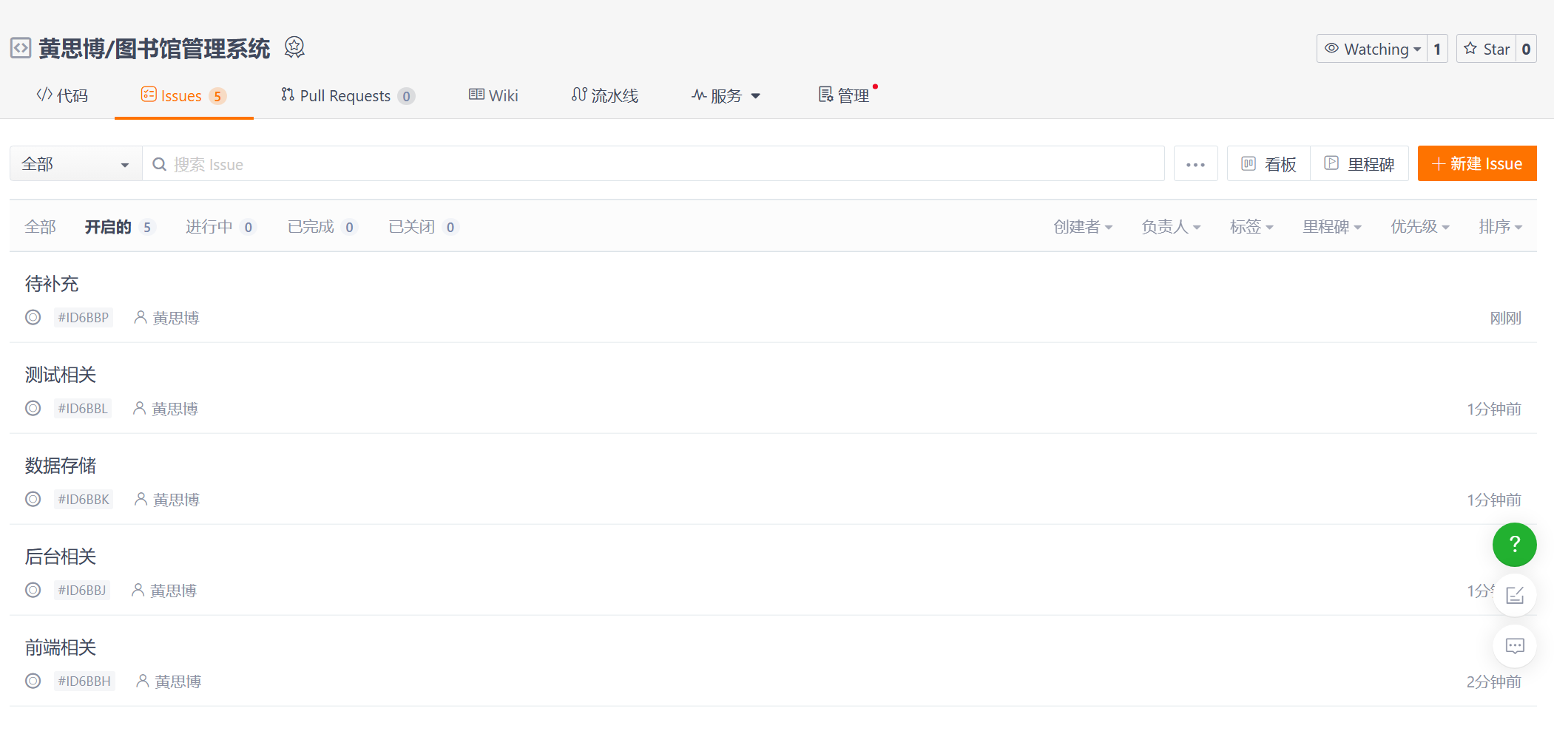Click the recommended badge icon after the repo title
This screenshot has width=1554, height=731.
tap(294, 47)
